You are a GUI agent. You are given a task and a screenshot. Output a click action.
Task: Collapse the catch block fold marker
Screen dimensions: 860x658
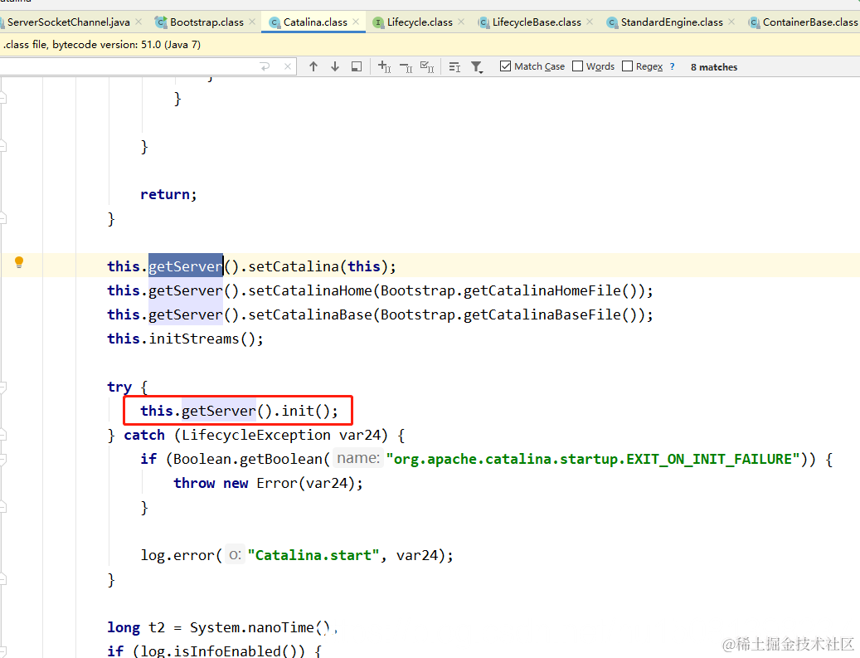click(2, 435)
